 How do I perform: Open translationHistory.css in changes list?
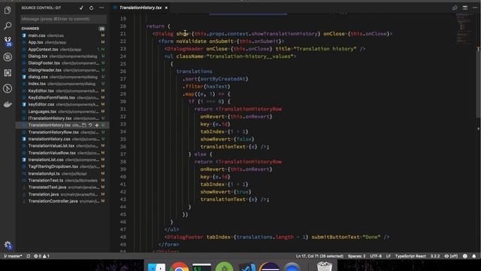pos(63,139)
